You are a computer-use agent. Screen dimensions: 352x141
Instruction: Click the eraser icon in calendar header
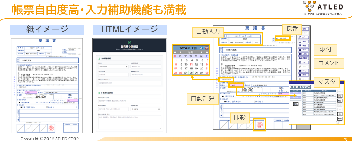point(201,48)
